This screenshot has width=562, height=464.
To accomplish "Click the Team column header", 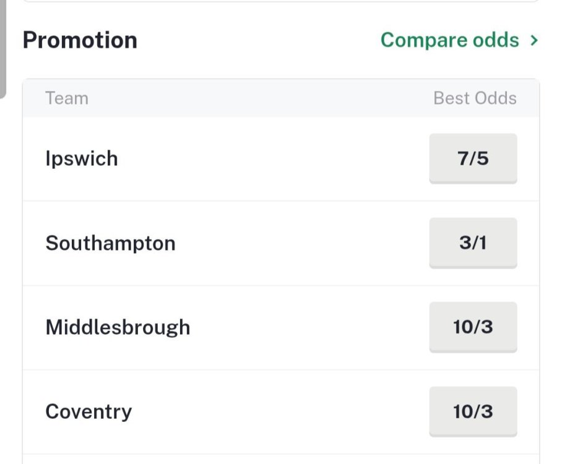I will point(67,98).
